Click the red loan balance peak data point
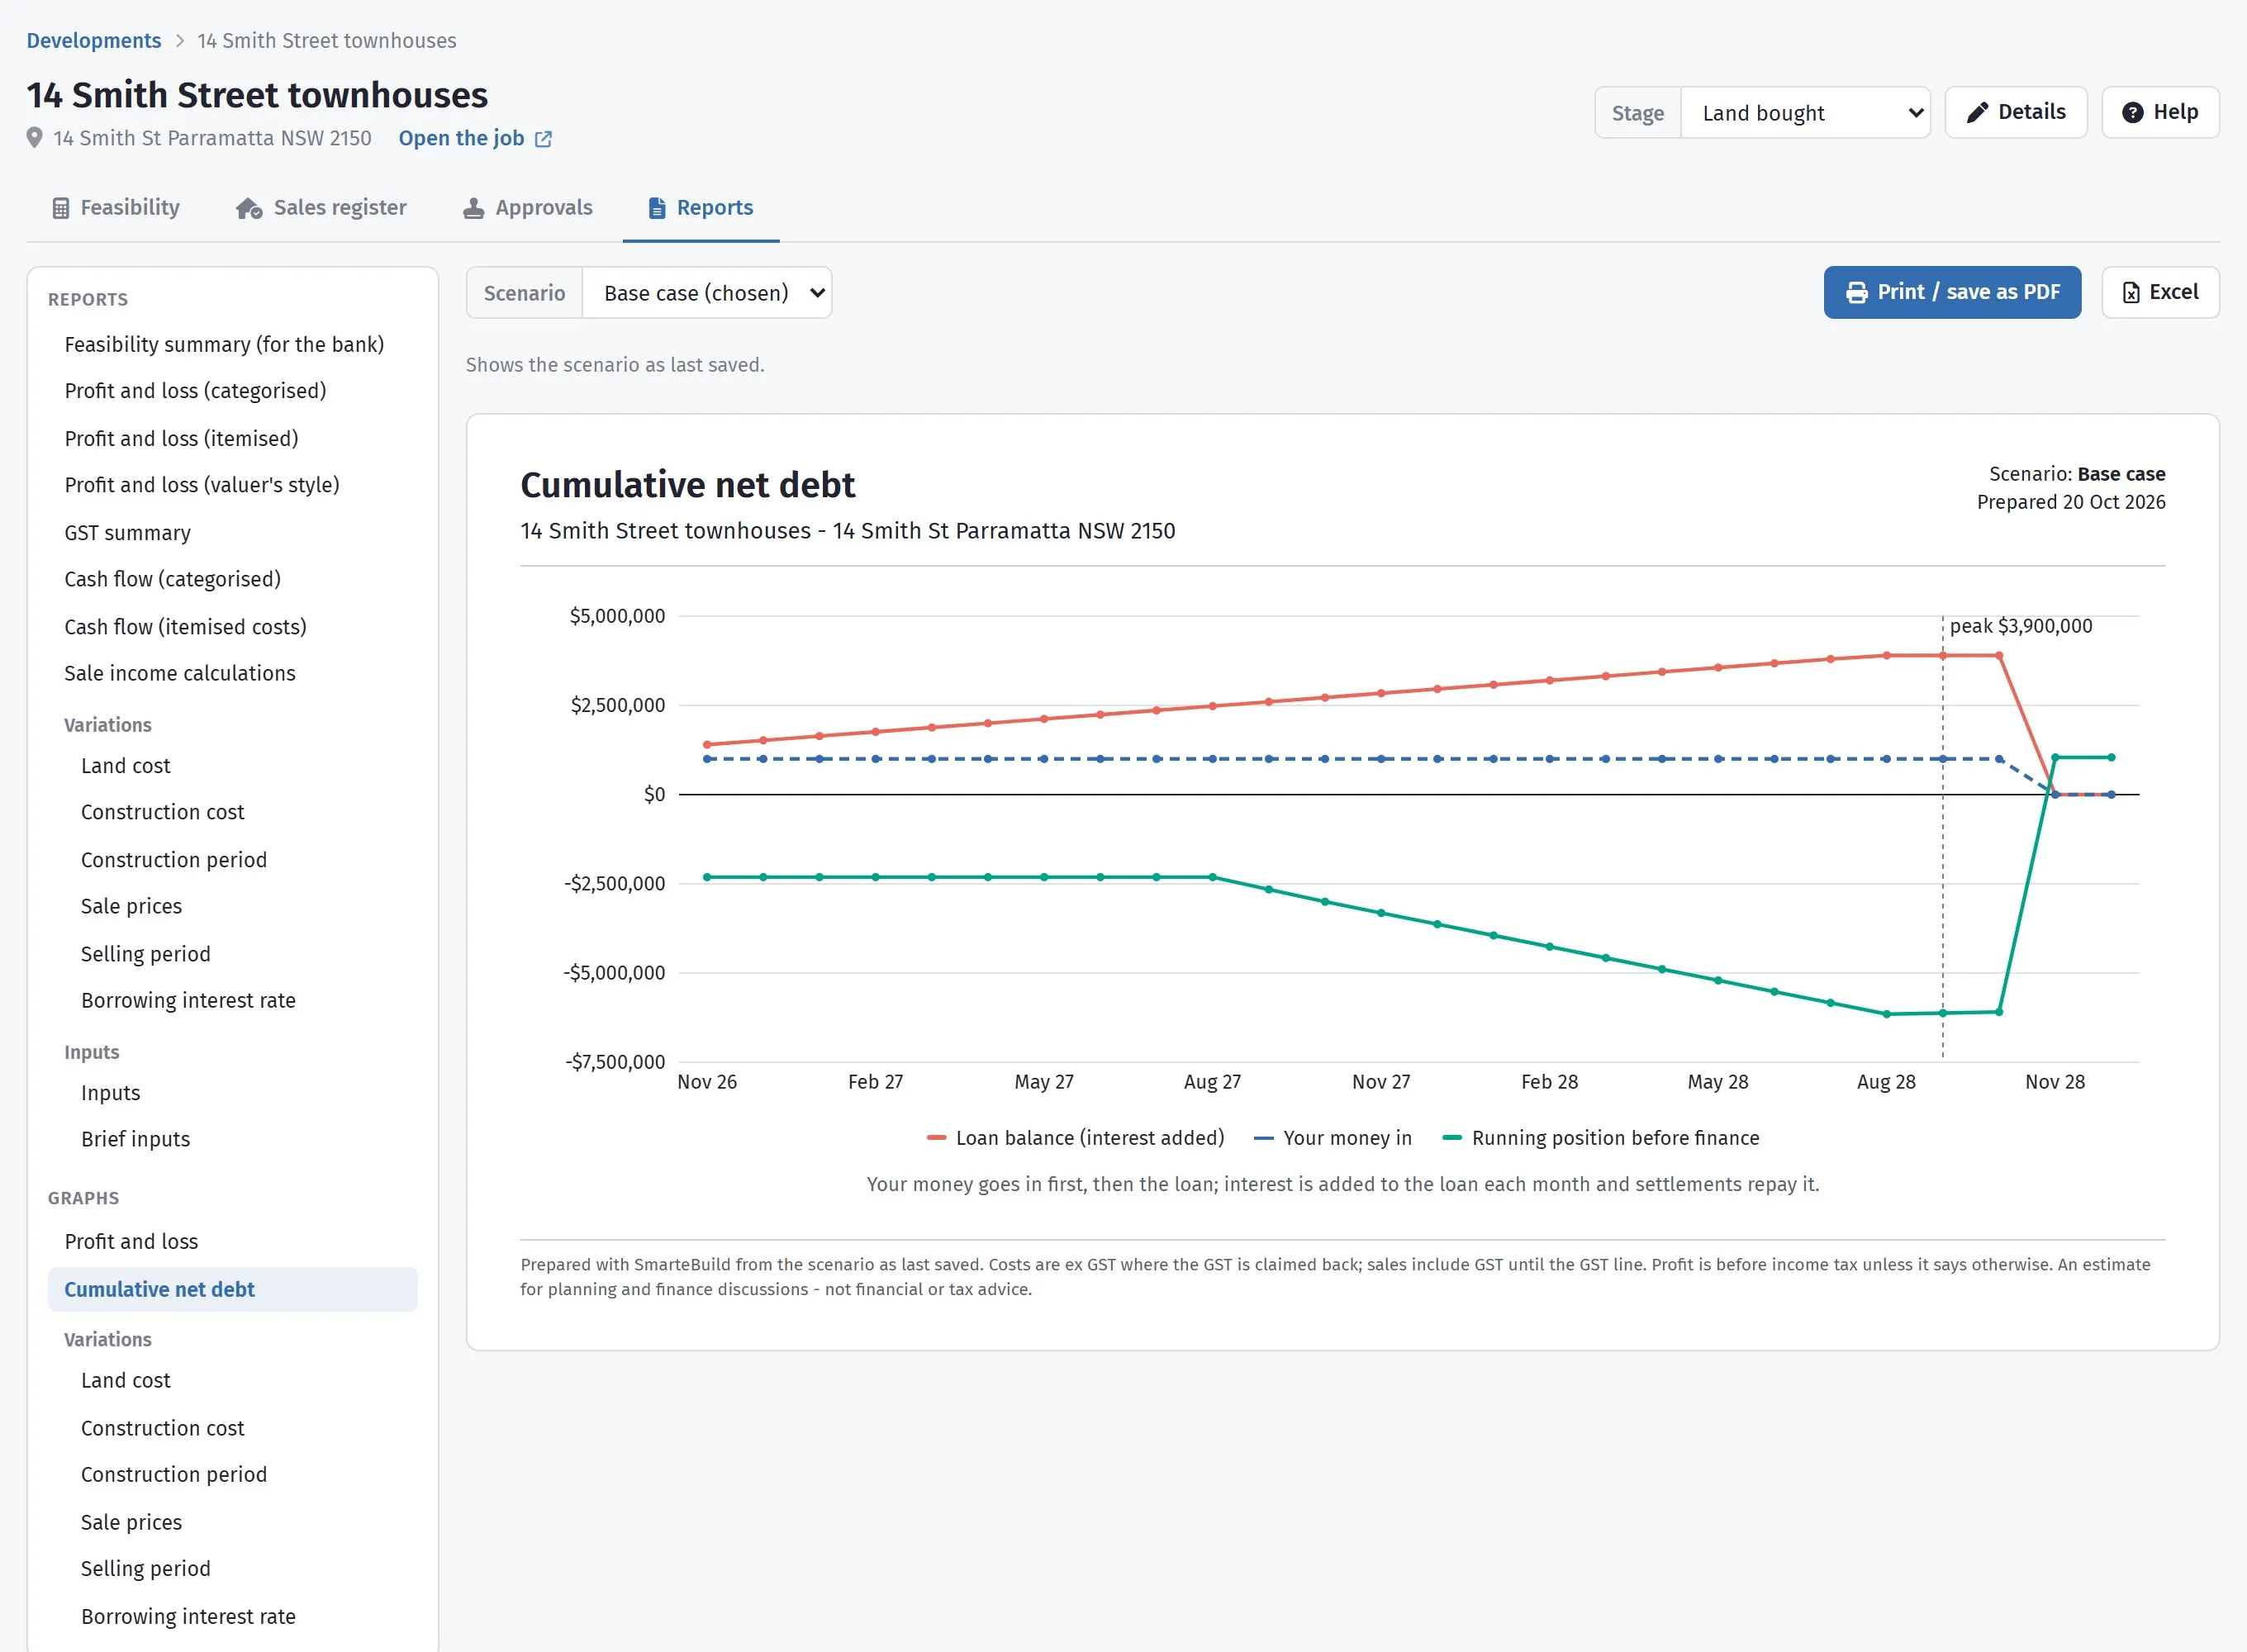 tap(1943, 656)
